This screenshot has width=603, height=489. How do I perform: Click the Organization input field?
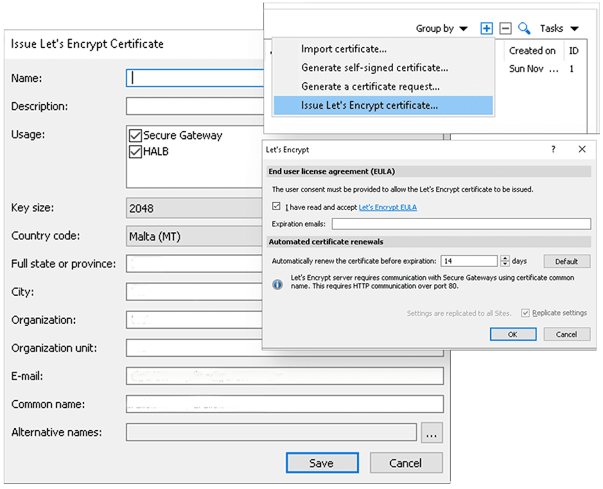coord(194,320)
